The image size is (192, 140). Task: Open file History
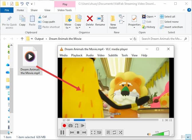149,27
